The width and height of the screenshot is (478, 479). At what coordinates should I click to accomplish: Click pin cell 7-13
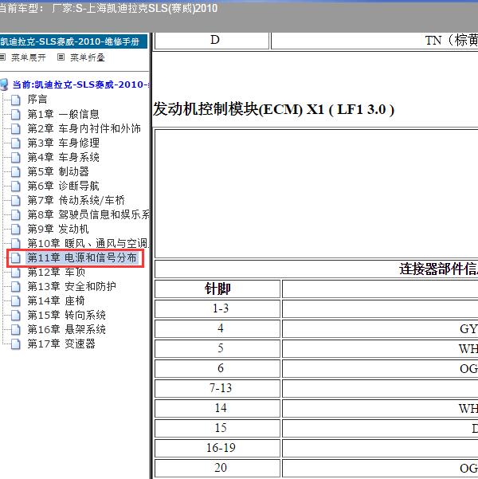[x=217, y=388]
